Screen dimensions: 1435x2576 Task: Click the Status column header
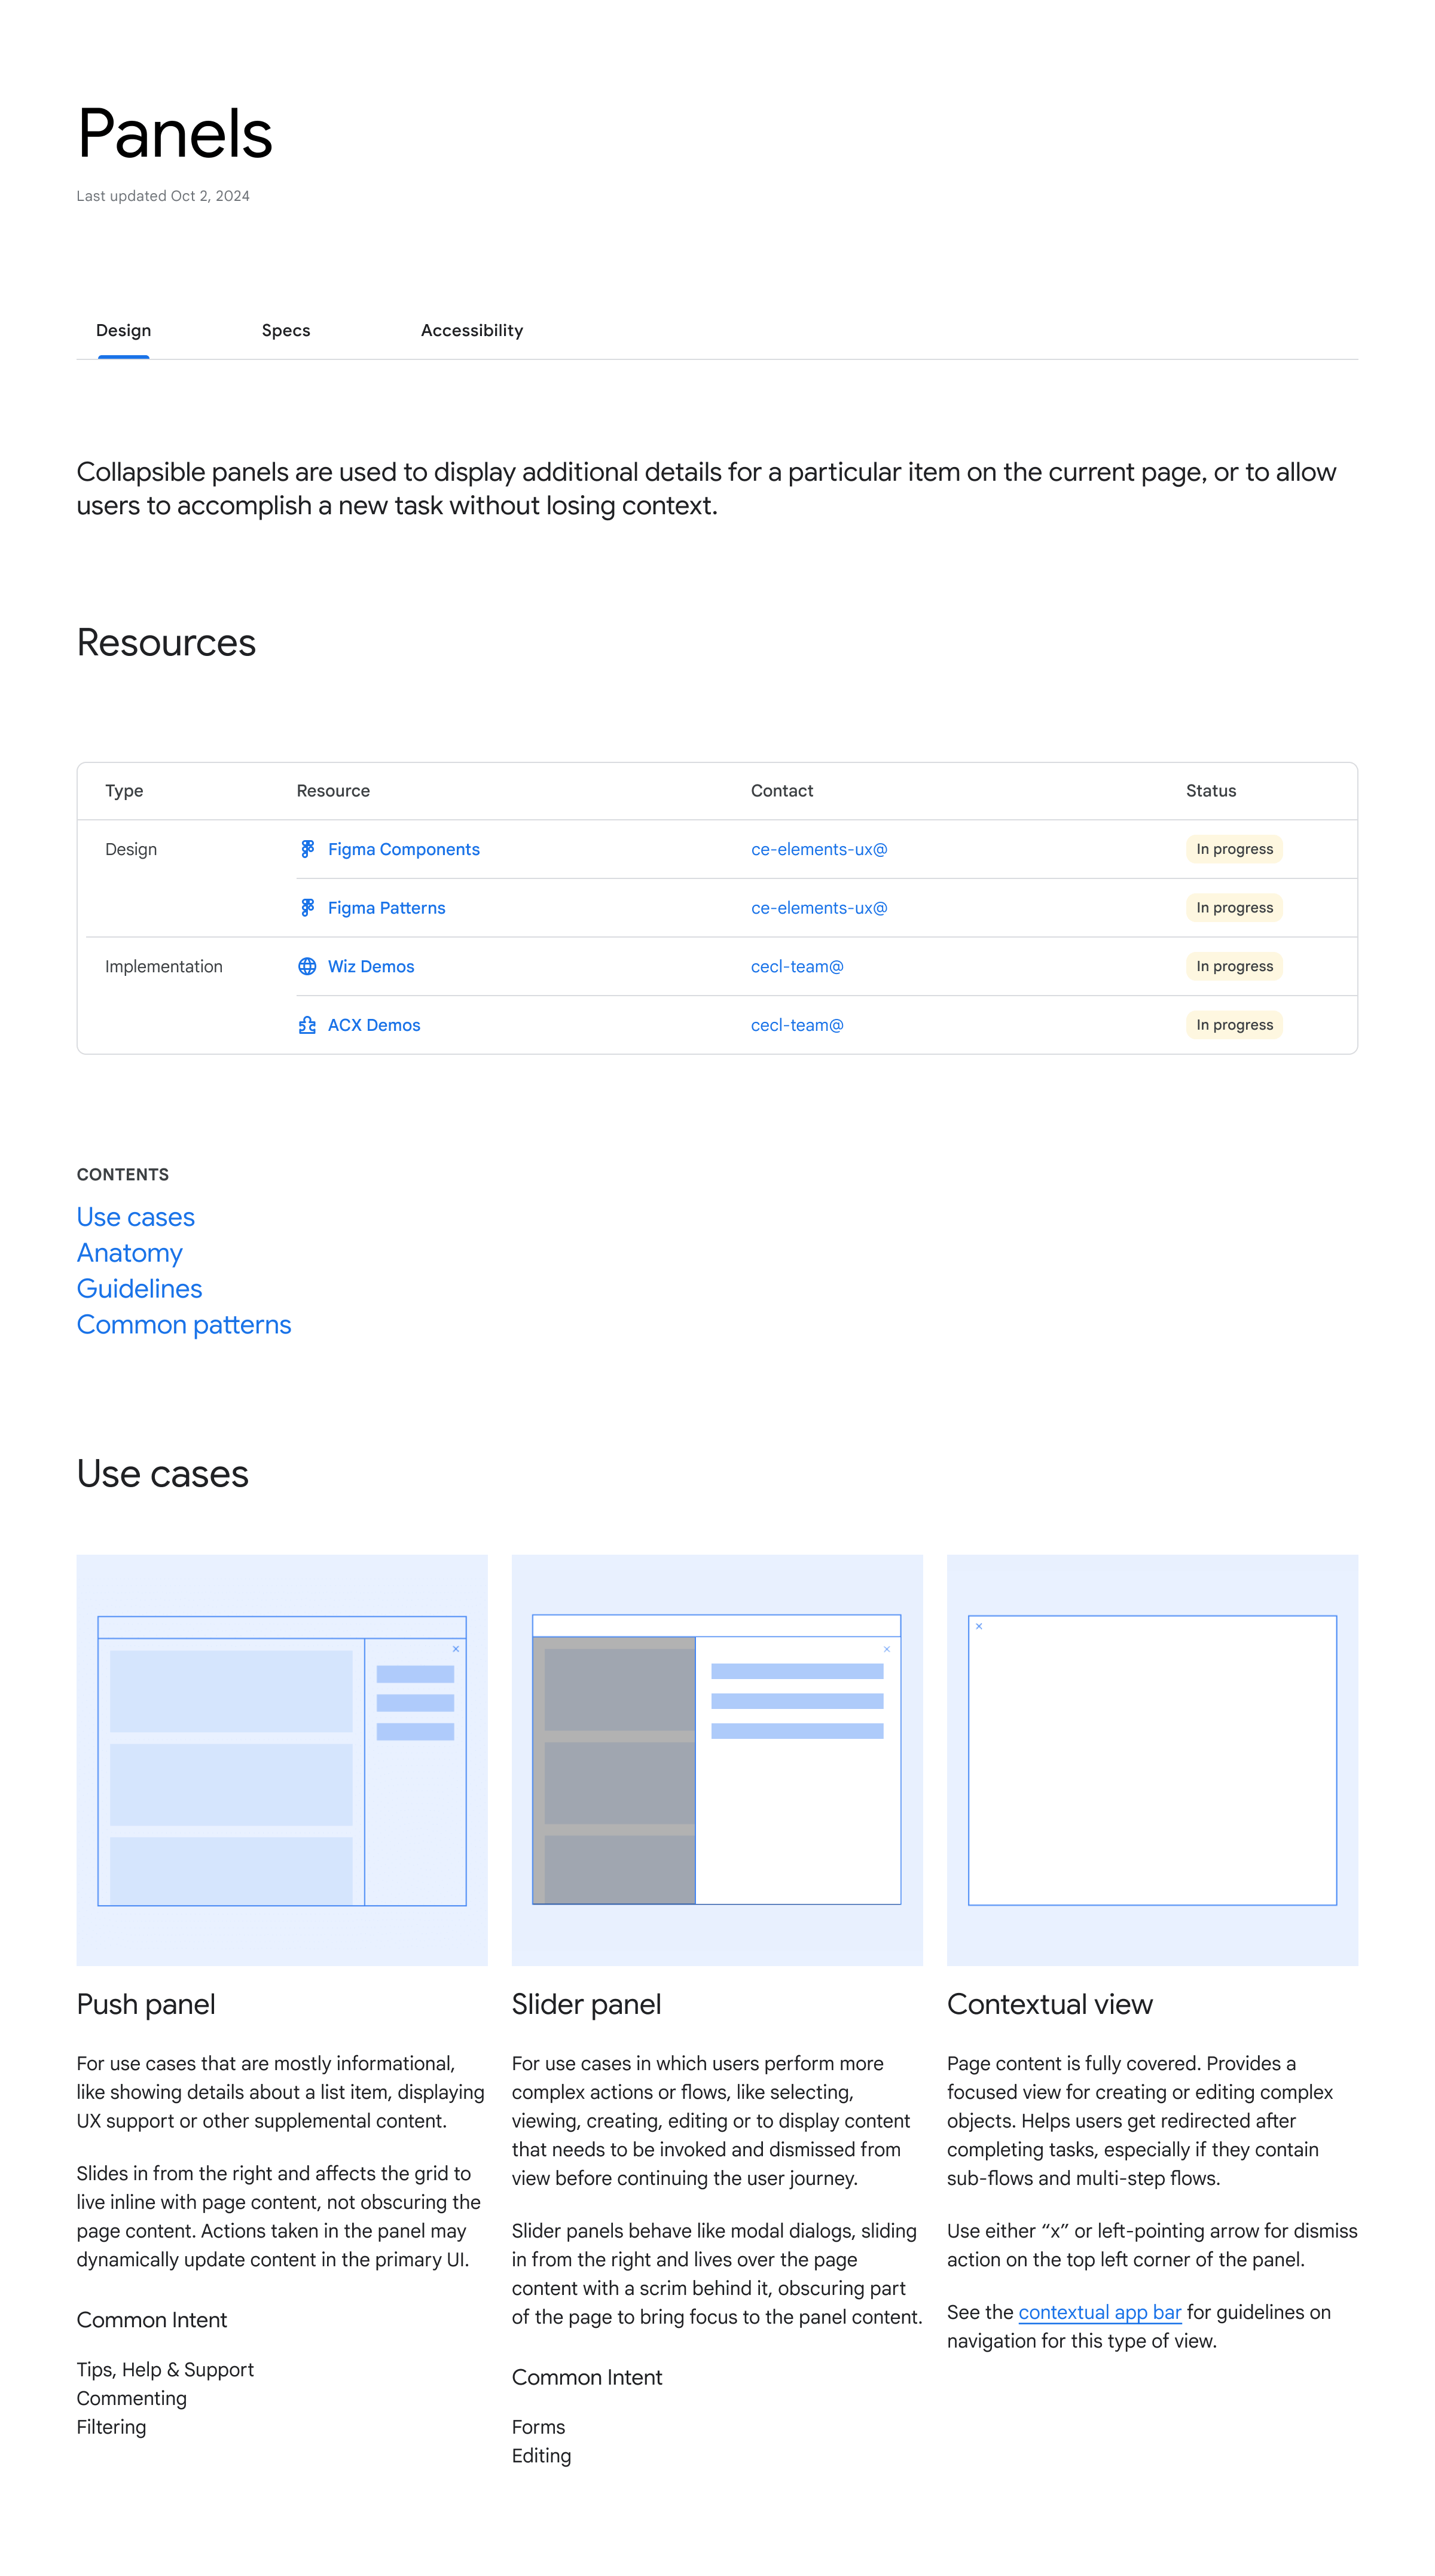(x=1211, y=791)
